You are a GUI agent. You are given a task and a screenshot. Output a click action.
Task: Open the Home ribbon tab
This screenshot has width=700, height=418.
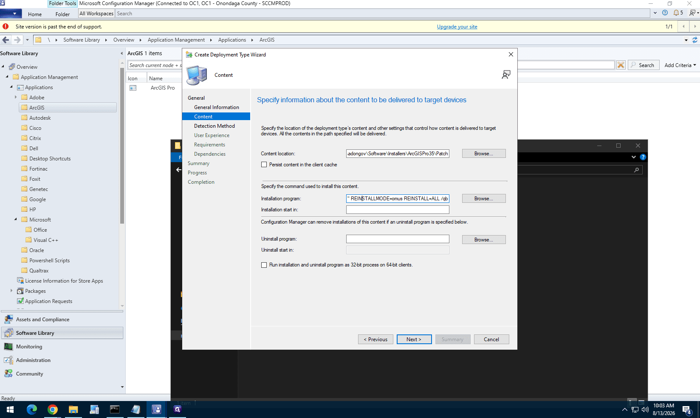tap(35, 14)
